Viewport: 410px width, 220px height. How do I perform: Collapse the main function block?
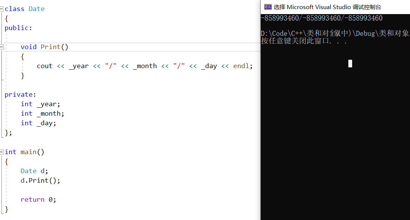[x=2, y=152]
